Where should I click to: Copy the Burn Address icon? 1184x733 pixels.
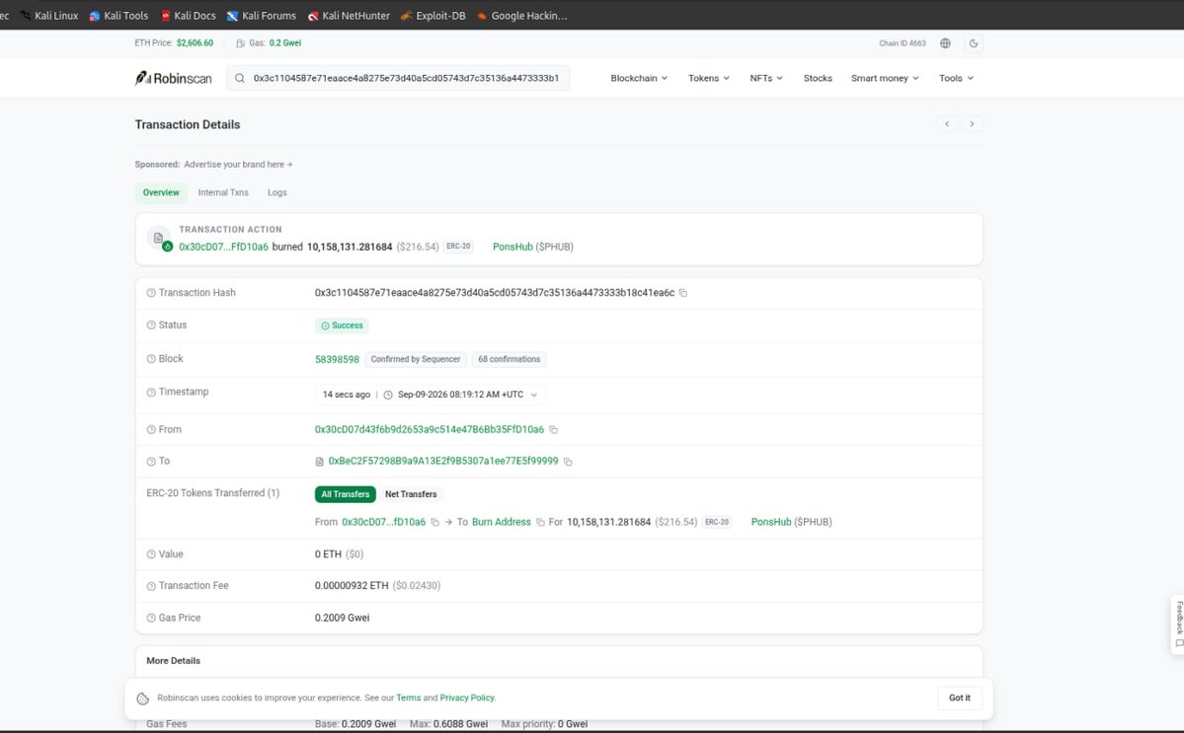[x=540, y=522]
